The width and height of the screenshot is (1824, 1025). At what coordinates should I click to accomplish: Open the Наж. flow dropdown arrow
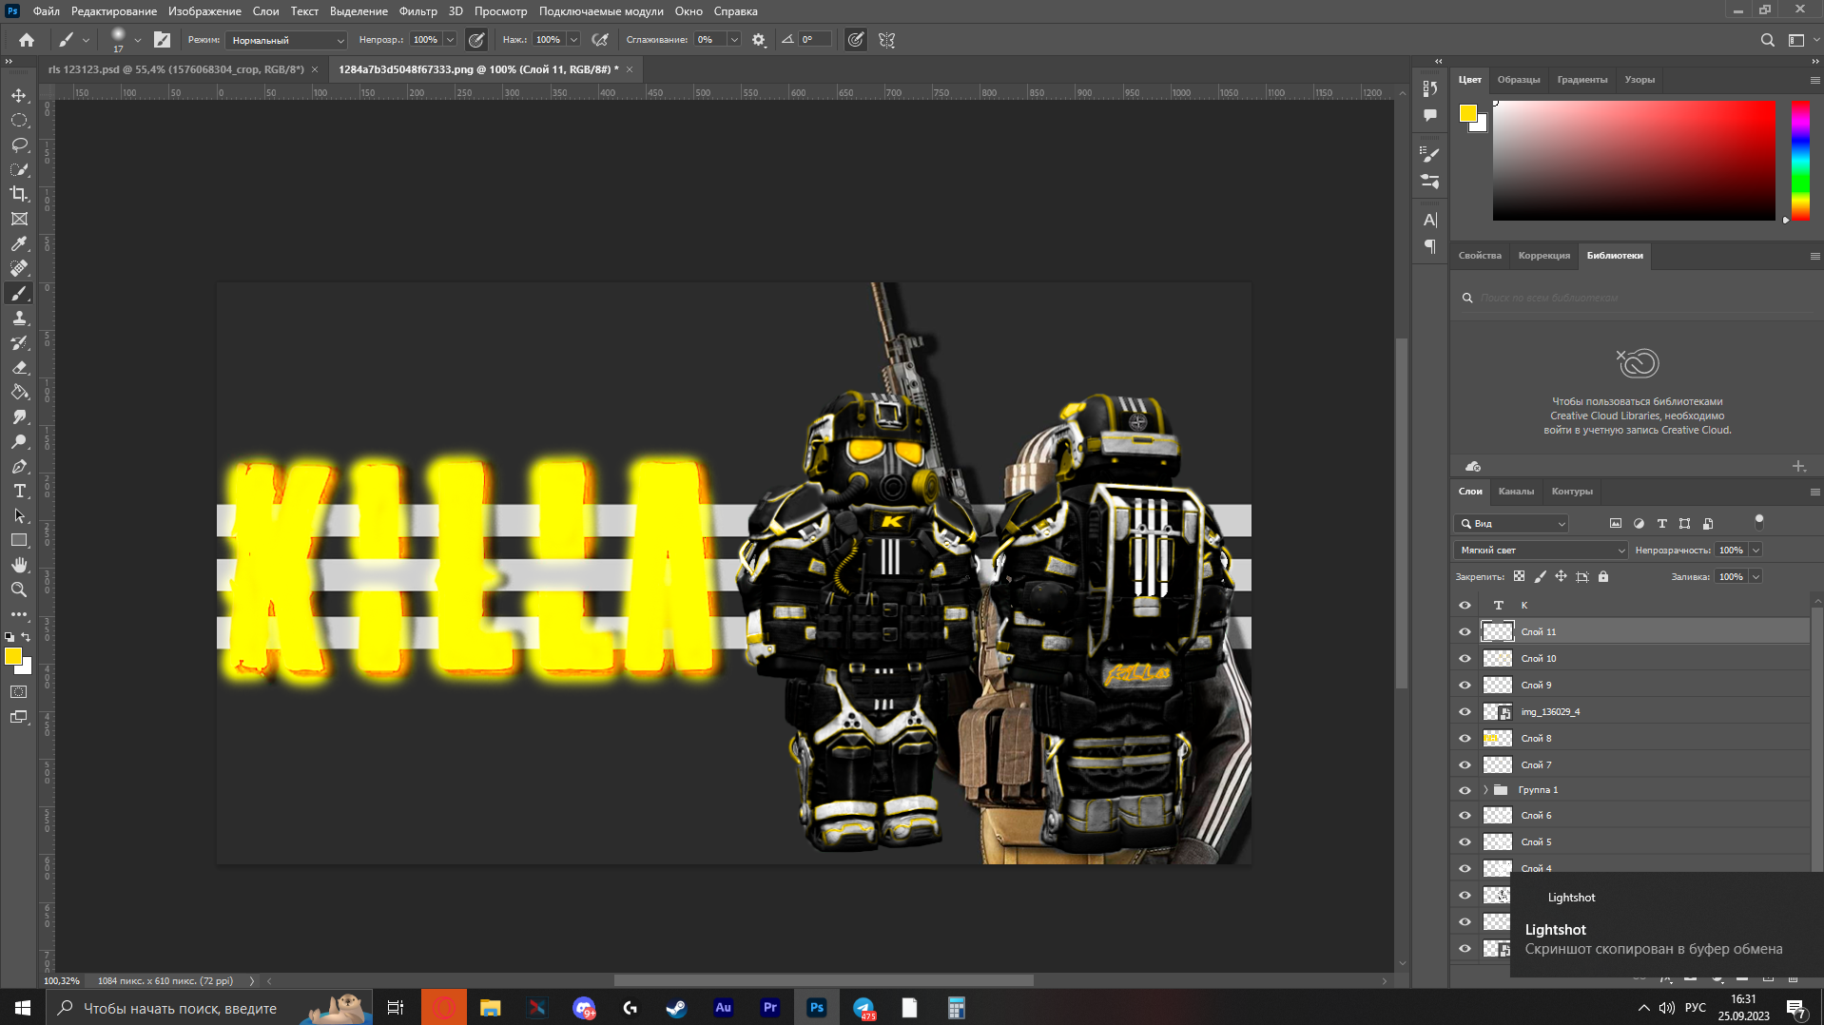coord(573,40)
